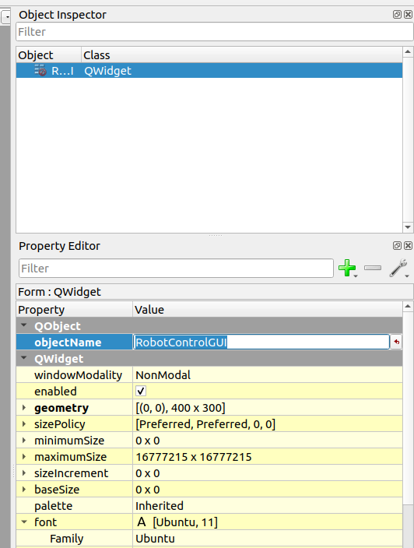Open the wrench configure Property Editor icon
Screen dimensions: 414x548
click(x=398, y=268)
